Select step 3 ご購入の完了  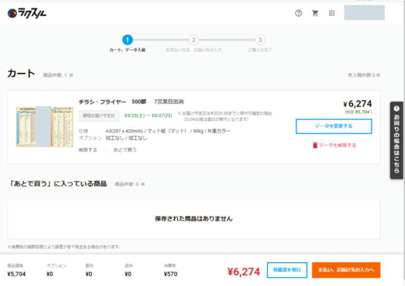pyautogui.click(x=260, y=40)
